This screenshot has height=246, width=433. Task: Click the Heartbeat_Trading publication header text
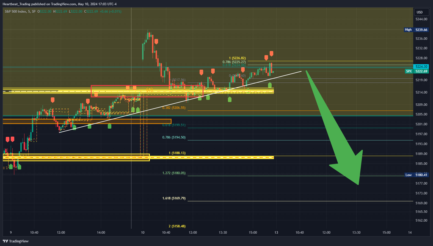pyautogui.click(x=60, y=4)
